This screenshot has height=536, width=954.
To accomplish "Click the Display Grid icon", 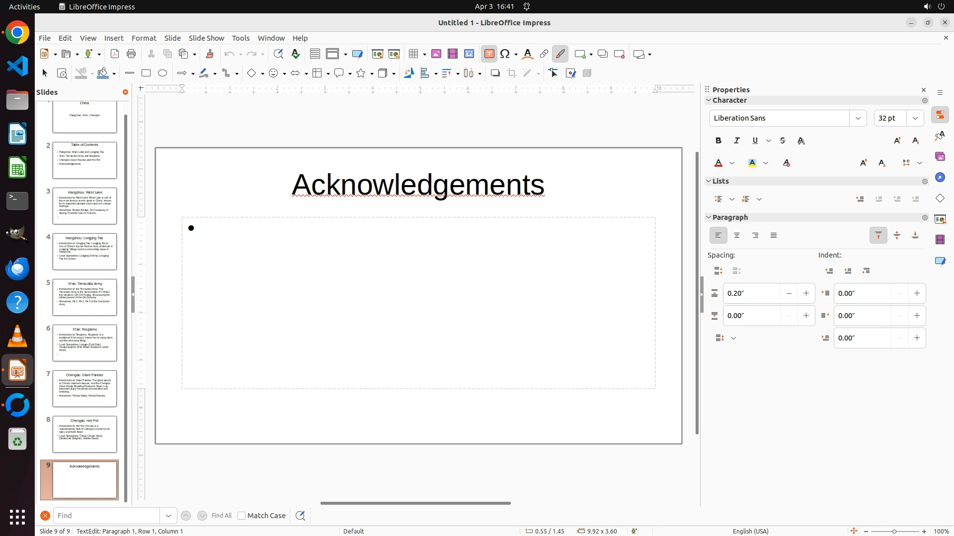I will point(315,54).
